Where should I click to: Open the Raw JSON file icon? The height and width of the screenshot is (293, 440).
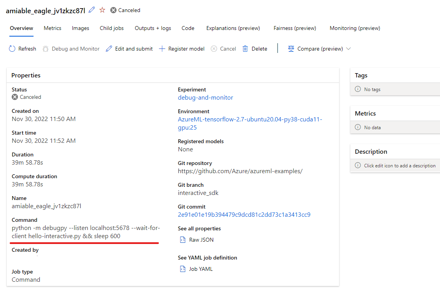point(183,240)
